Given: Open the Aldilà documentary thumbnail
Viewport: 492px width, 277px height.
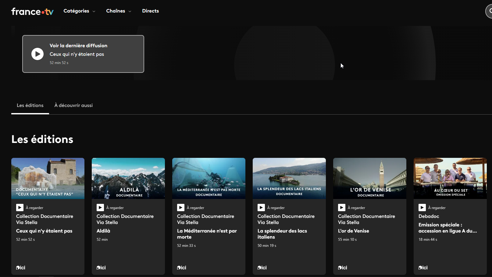Looking at the screenshot, I should [128, 178].
